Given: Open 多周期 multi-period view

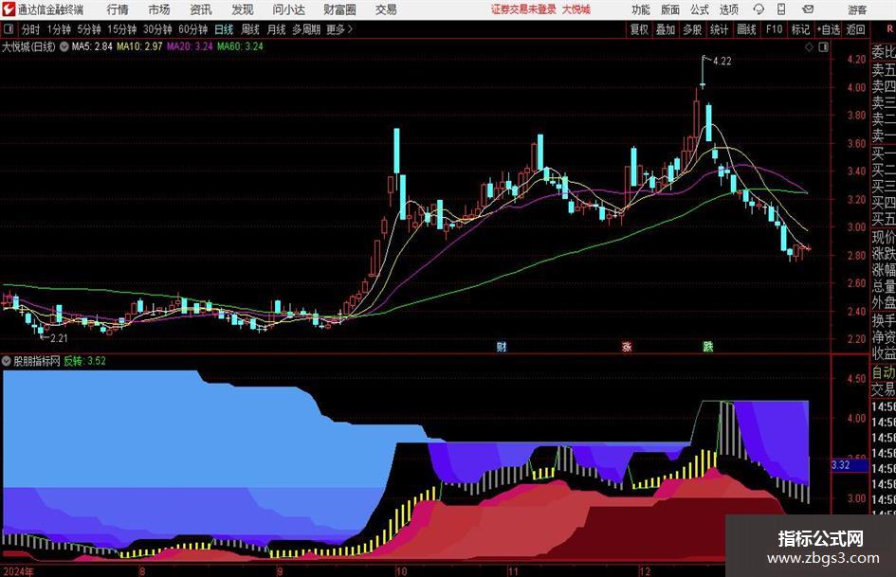Looking at the screenshot, I should pyautogui.click(x=306, y=29).
